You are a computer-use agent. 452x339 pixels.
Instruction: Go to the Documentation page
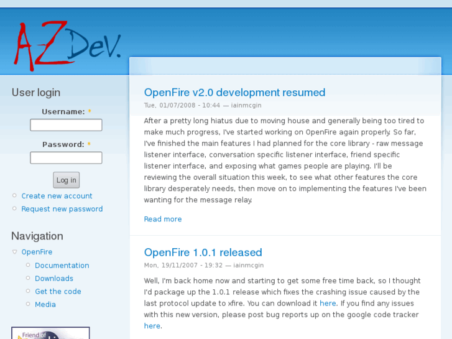pyautogui.click(x=62, y=266)
